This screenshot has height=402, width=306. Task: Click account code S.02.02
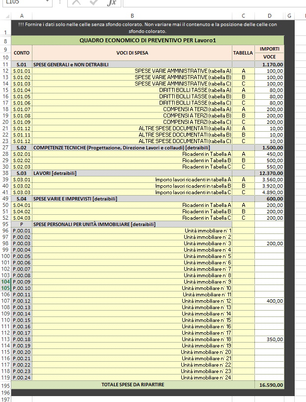point(22,161)
